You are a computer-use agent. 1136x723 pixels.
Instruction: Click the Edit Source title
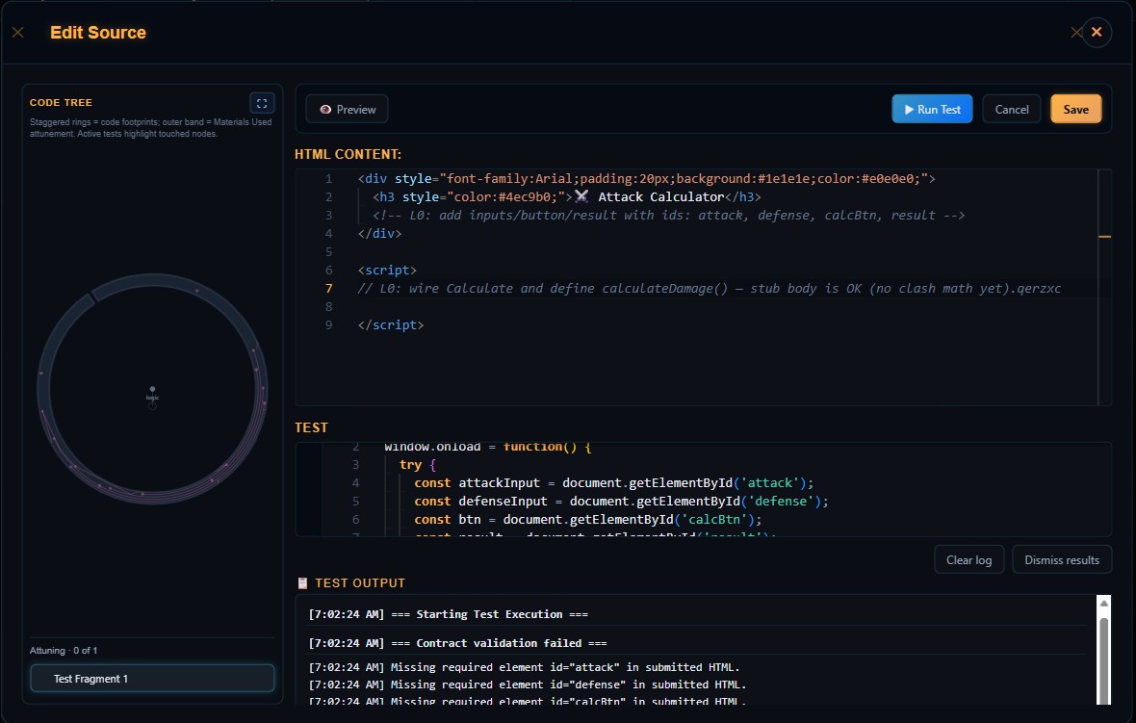(x=98, y=33)
